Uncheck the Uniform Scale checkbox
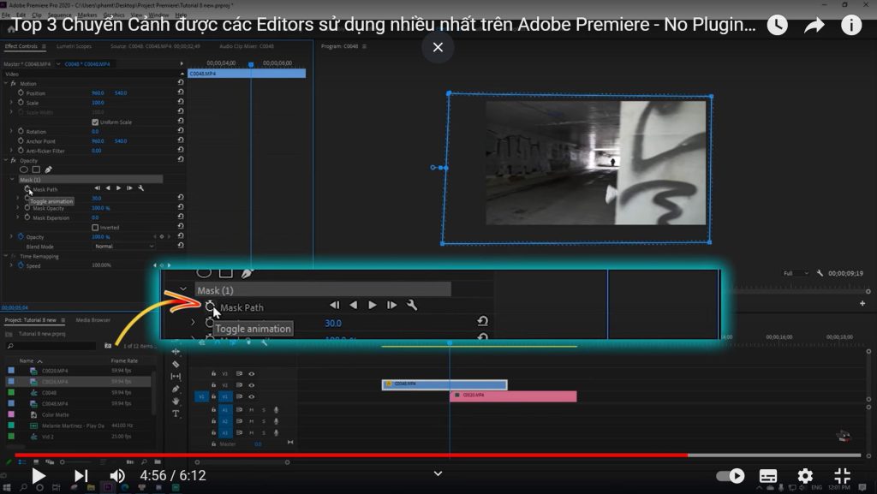This screenshot has height=494, width=877. pos(95,122)
